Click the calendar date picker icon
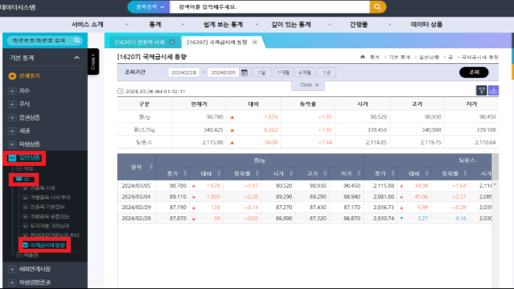The width and height of the screenshot is (514, 289). 244,73
